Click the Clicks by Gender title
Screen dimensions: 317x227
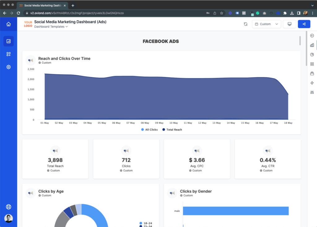(x=196, y=191)
